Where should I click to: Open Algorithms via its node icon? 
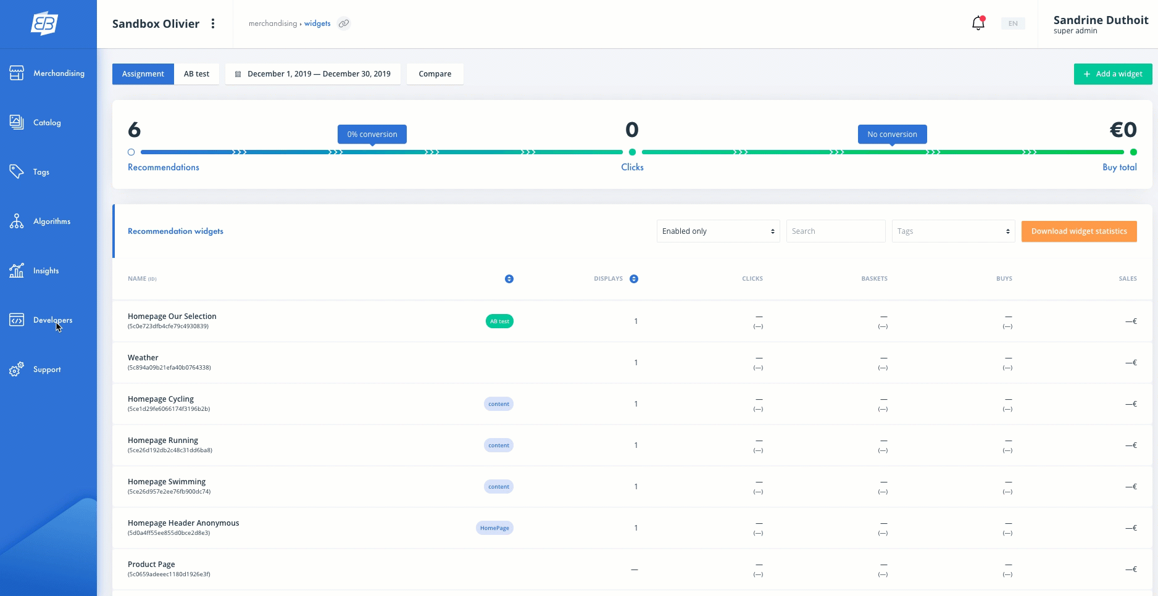pos(17,221)
